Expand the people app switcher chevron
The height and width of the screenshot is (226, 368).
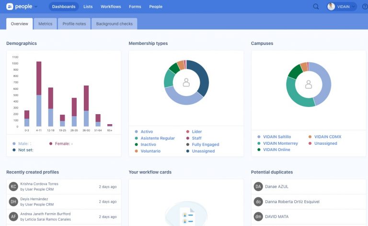[x=36, y=7]
